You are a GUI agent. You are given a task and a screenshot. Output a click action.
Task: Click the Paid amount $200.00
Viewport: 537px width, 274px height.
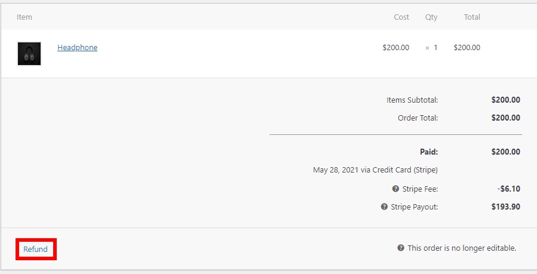pos(505,152)
